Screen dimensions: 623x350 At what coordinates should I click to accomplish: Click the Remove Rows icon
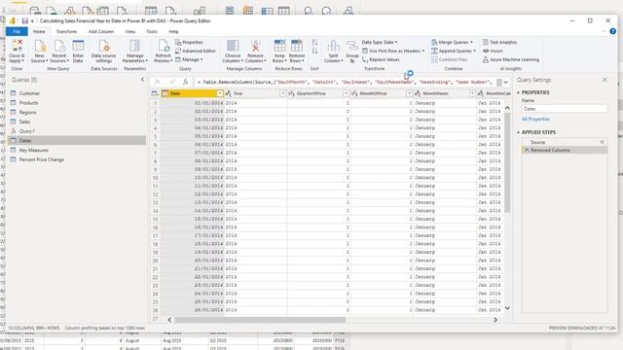click(297, 46)
